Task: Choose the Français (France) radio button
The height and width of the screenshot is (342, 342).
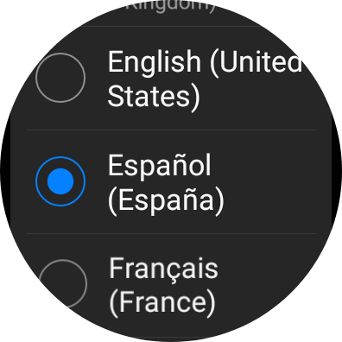Action: click(62, 283)
